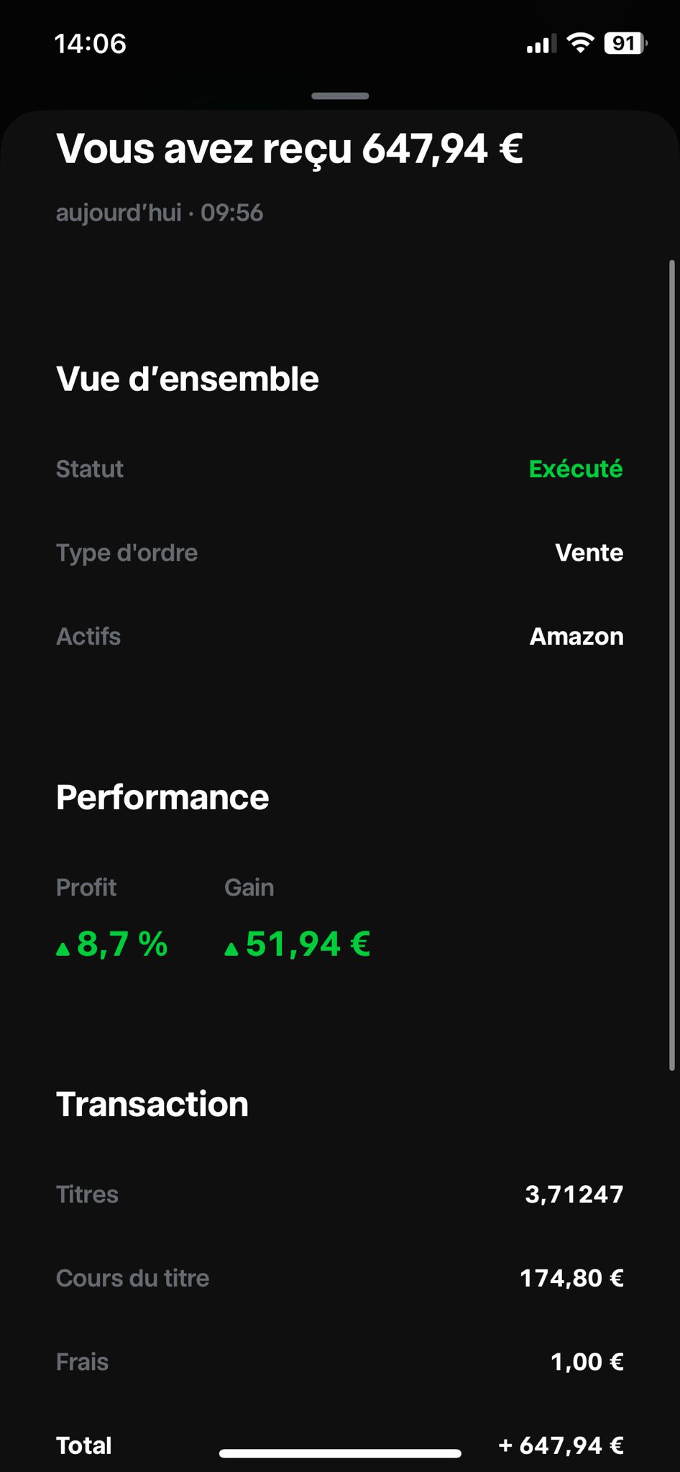Tap the green Exécuté status
This screenshot has height=1472, width=680.
tap(576, 469)
